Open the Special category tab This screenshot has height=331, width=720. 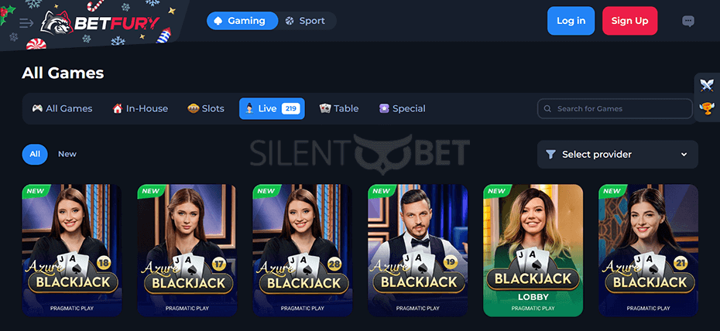click(x=403, y=108)
